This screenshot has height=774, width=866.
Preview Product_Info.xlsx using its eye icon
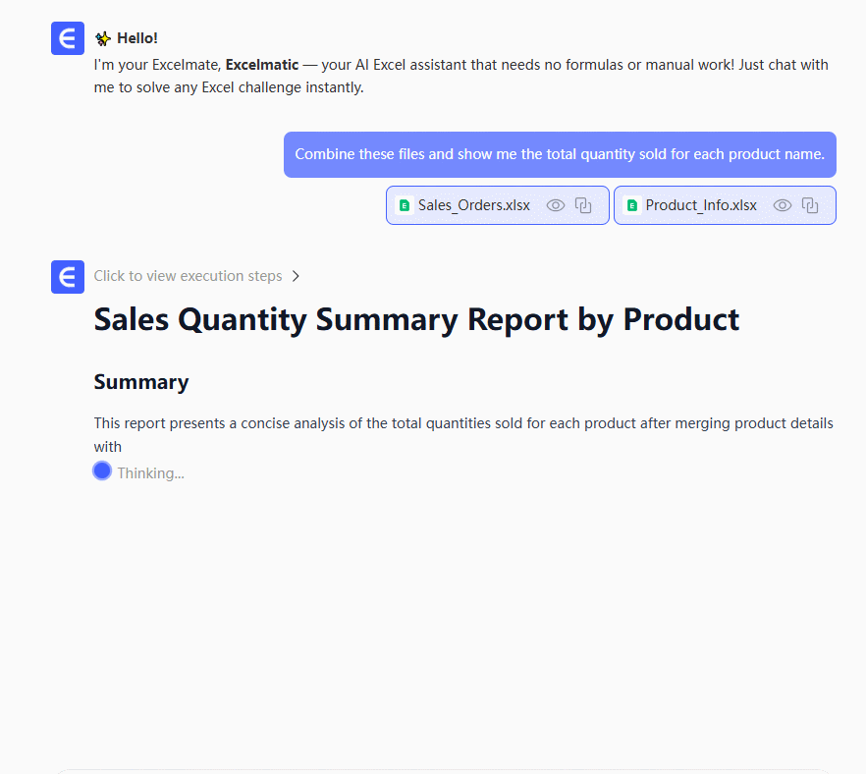(783, 205)
